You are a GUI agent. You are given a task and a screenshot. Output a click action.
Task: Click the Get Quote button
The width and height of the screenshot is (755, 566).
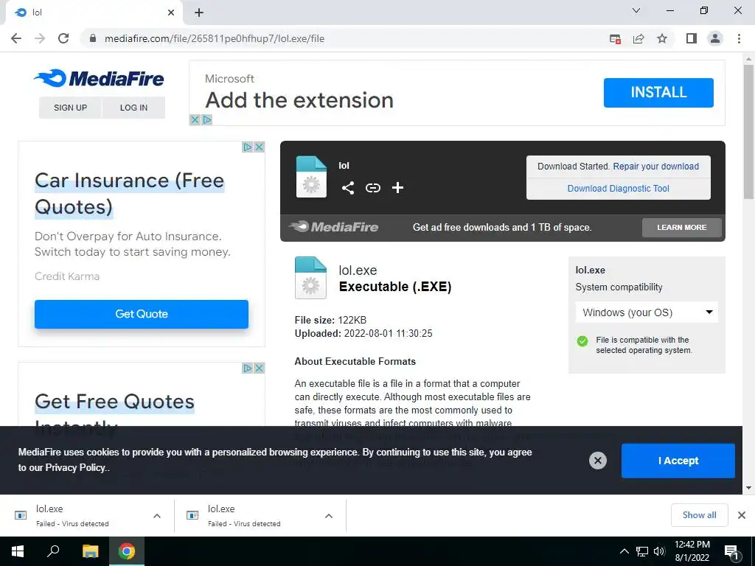point(142,314)
